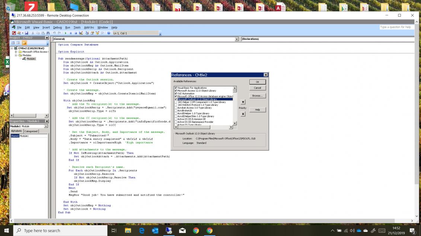Click the 'Type a question for help' box

pos(396,27)
